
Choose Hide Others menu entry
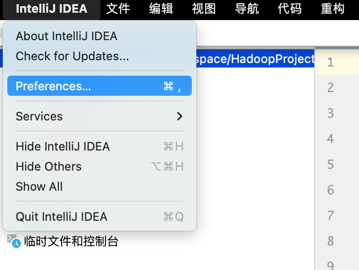tap(48, 166)
